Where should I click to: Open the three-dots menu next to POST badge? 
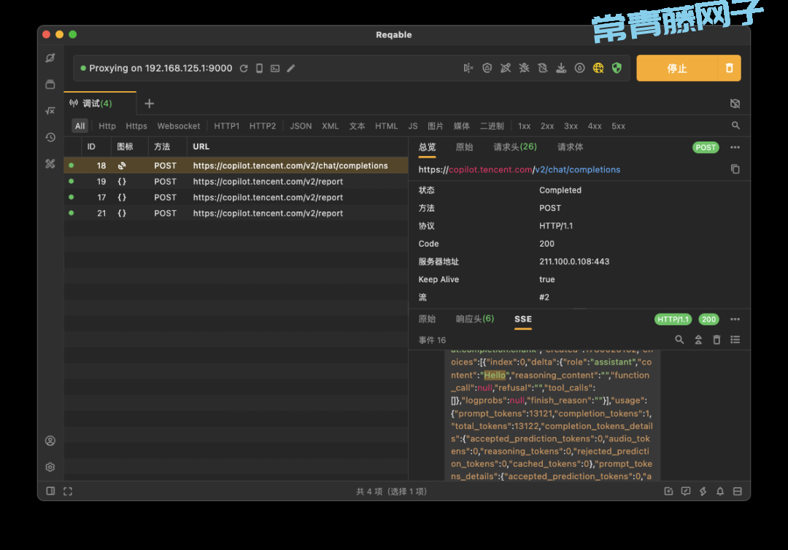tap(735, 147)
